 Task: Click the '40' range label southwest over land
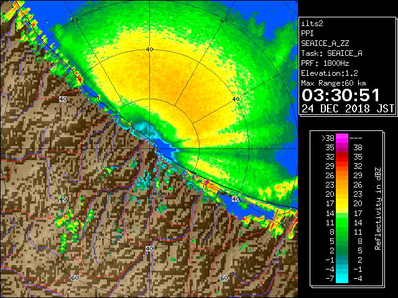coord(63,199)
